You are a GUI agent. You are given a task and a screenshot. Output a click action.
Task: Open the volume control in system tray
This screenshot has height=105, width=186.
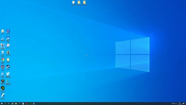tap(176, 104)
